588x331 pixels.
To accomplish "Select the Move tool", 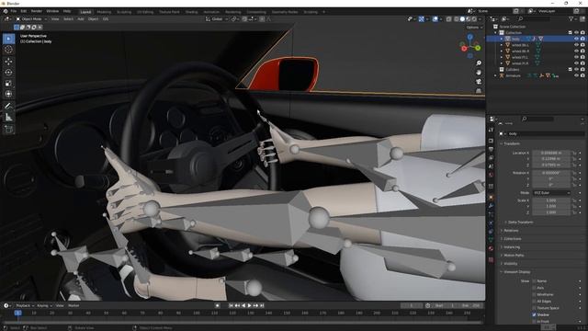I will tap(8, 62).
